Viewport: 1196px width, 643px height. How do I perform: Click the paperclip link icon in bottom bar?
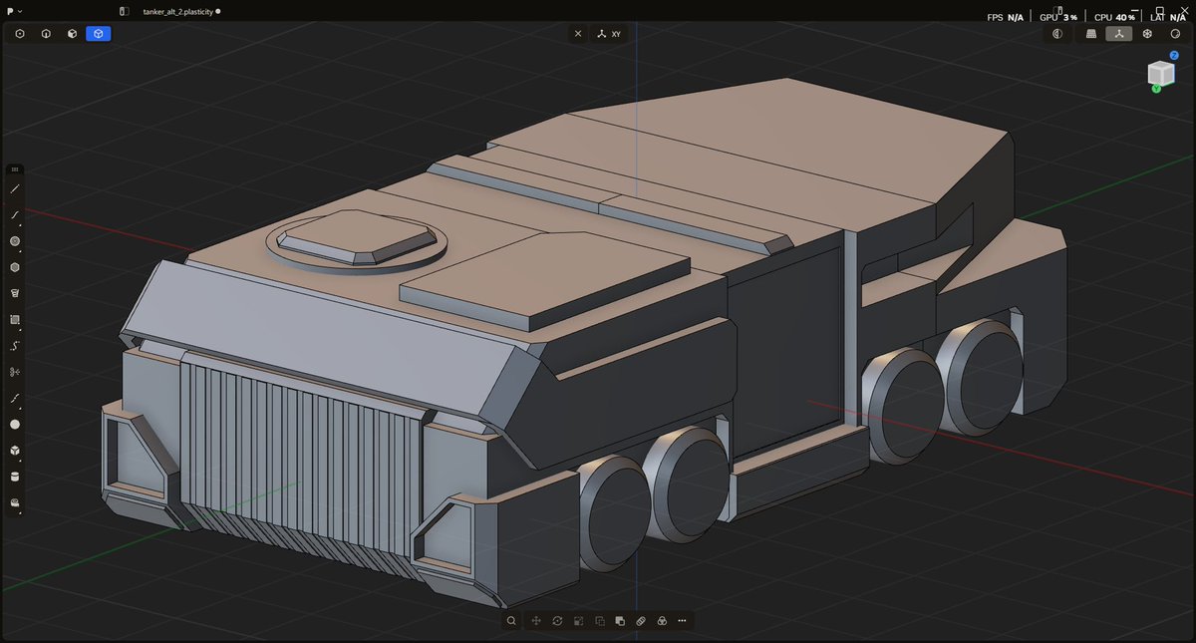click(641, 620)
